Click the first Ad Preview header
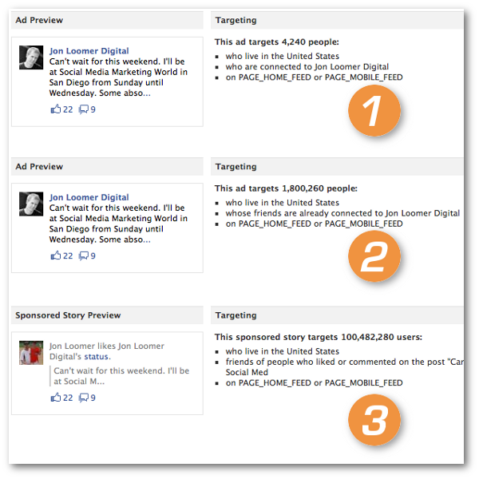 click(x=107, y=20)
